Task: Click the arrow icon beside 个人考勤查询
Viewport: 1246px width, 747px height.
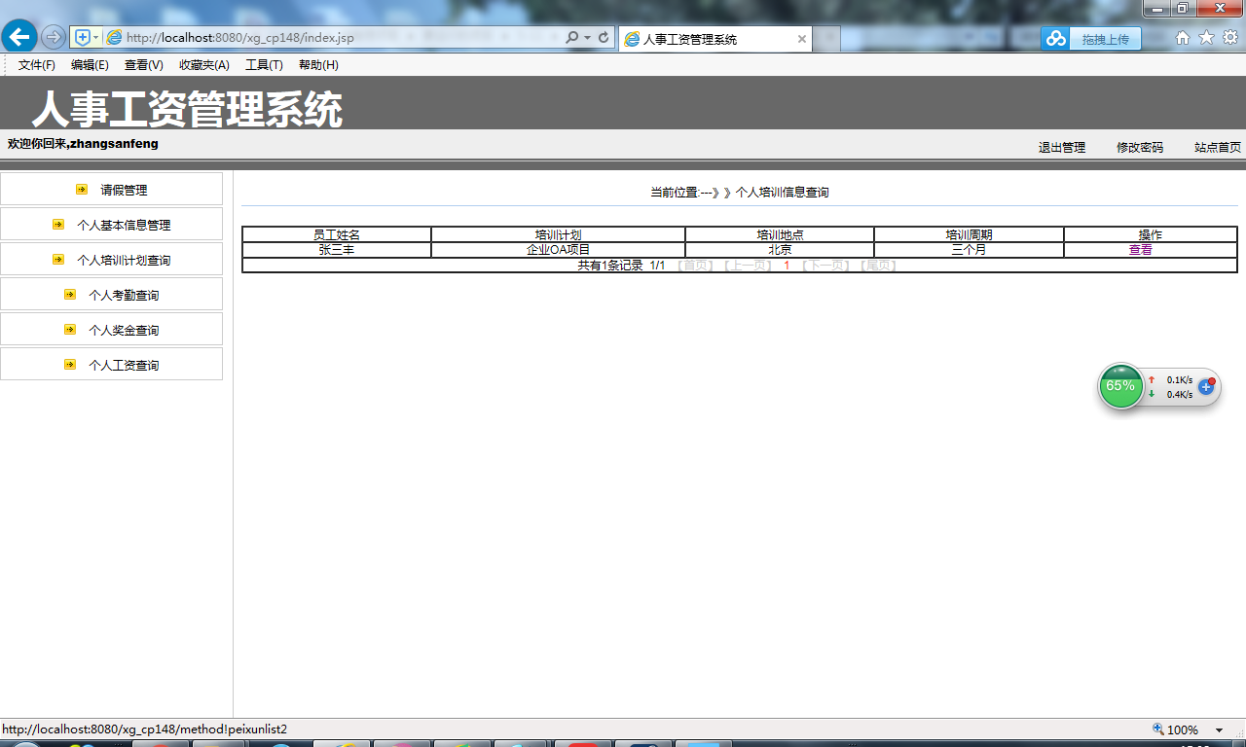Action: pos(70,294)
